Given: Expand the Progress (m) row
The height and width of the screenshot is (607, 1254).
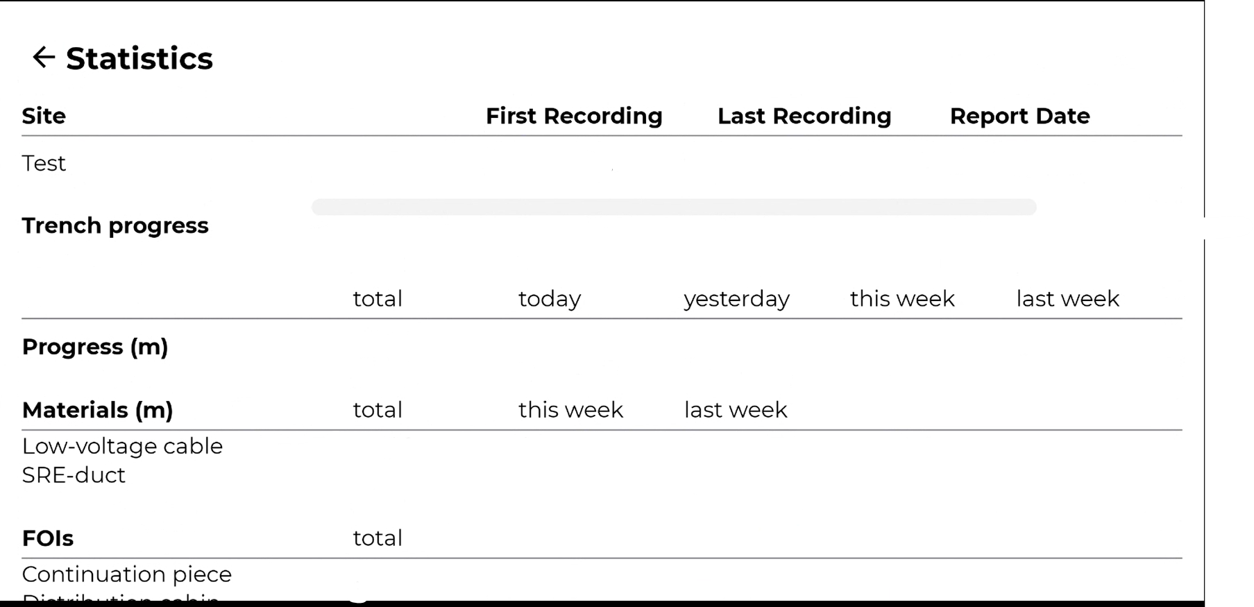Looking at the screenshot, I should click(x=94, y=347).
